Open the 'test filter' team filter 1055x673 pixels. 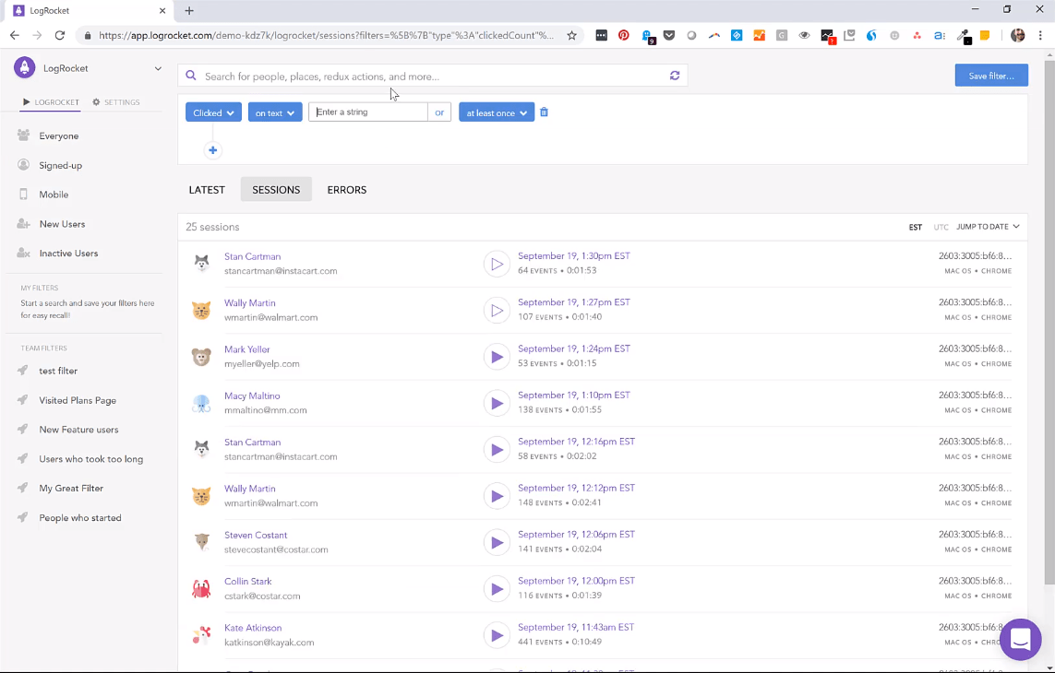(x=58, y=372)
